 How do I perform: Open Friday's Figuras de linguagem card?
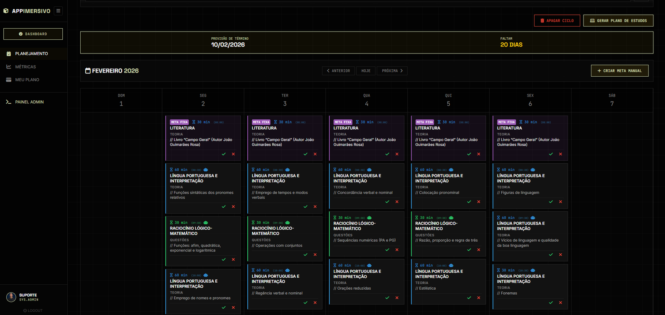pos(530,186)
